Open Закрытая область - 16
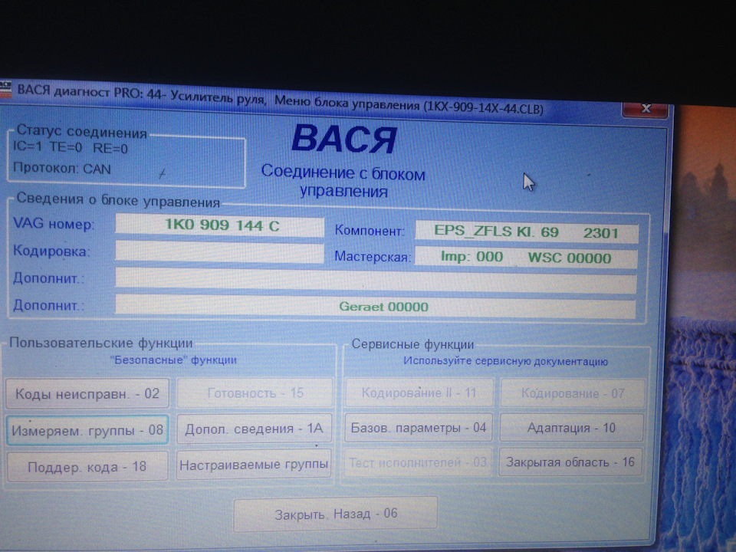Screen dimensions: 736x552 pos(570,462)
